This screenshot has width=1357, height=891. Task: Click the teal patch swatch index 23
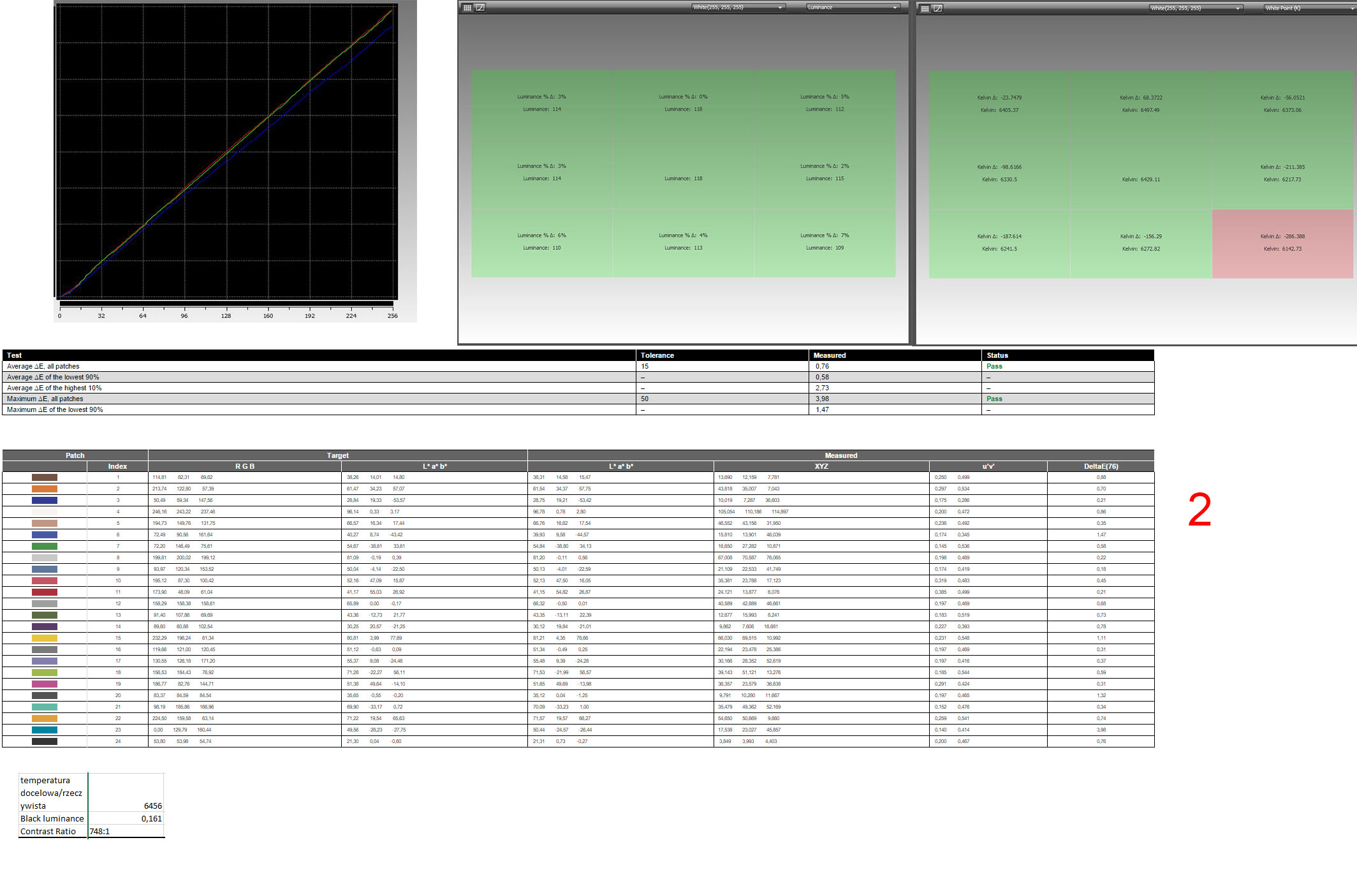click(x=45, y=730)
